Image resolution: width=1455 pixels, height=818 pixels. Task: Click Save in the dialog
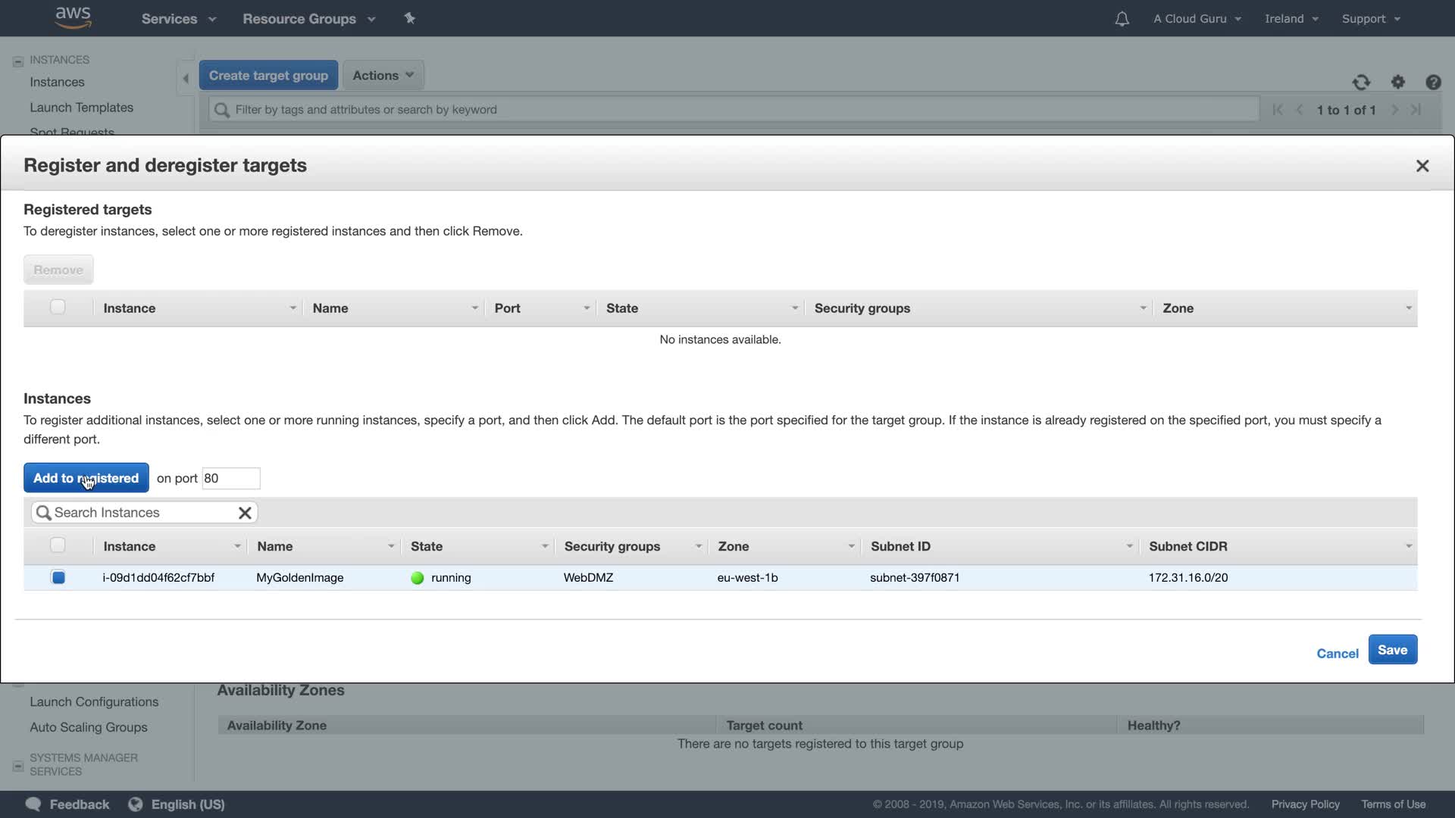click(x=1392, y=650)
